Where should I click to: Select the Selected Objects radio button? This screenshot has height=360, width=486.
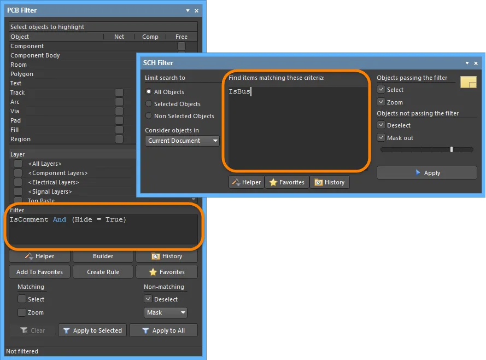(x=149, y=104)
